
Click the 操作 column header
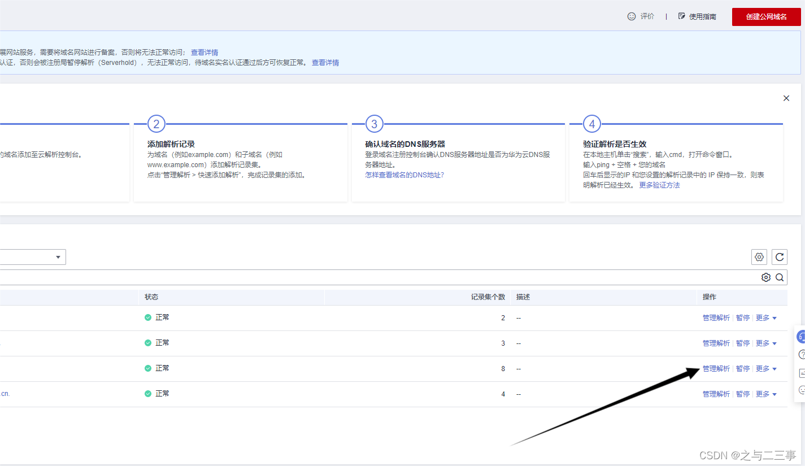pyautogui.click(x=710, y=297)
